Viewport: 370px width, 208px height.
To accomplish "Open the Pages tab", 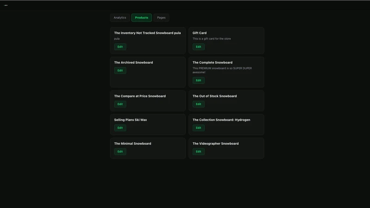I will click(161, 18).
